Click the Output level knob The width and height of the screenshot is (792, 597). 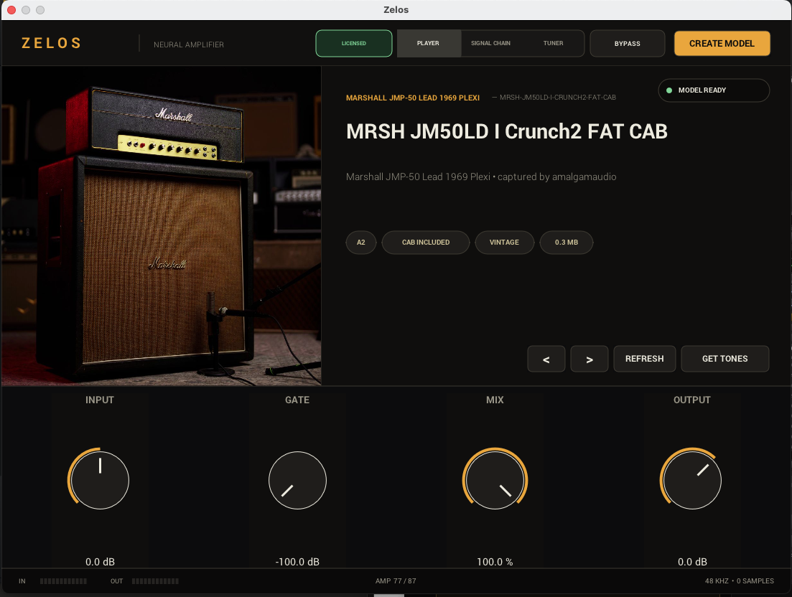tap(692, 480)
